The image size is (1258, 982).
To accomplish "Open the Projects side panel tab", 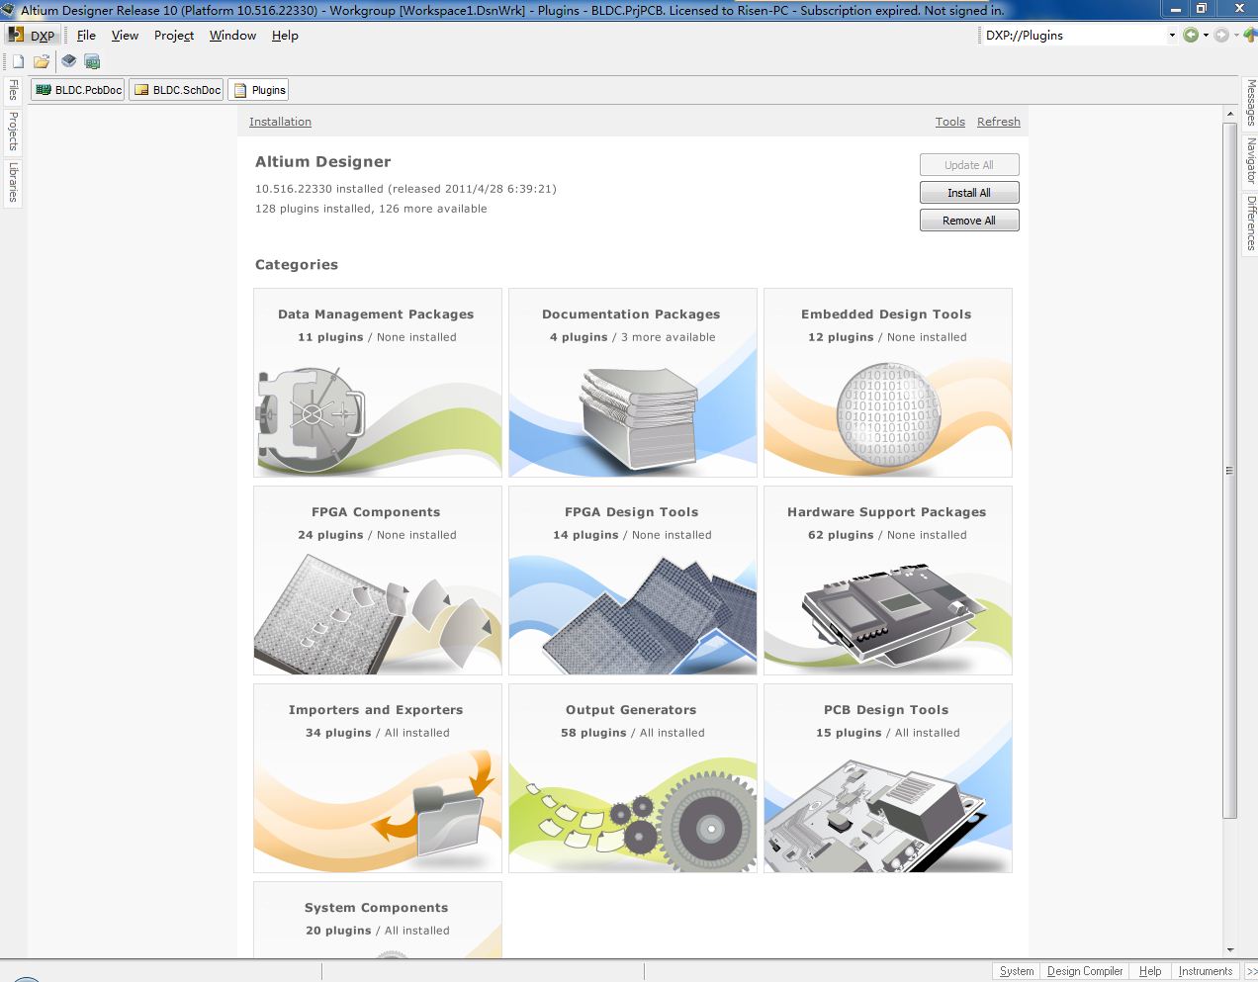I will click(x=13, y=131).
